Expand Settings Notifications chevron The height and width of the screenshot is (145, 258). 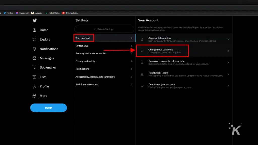click(x=131, y=69)
